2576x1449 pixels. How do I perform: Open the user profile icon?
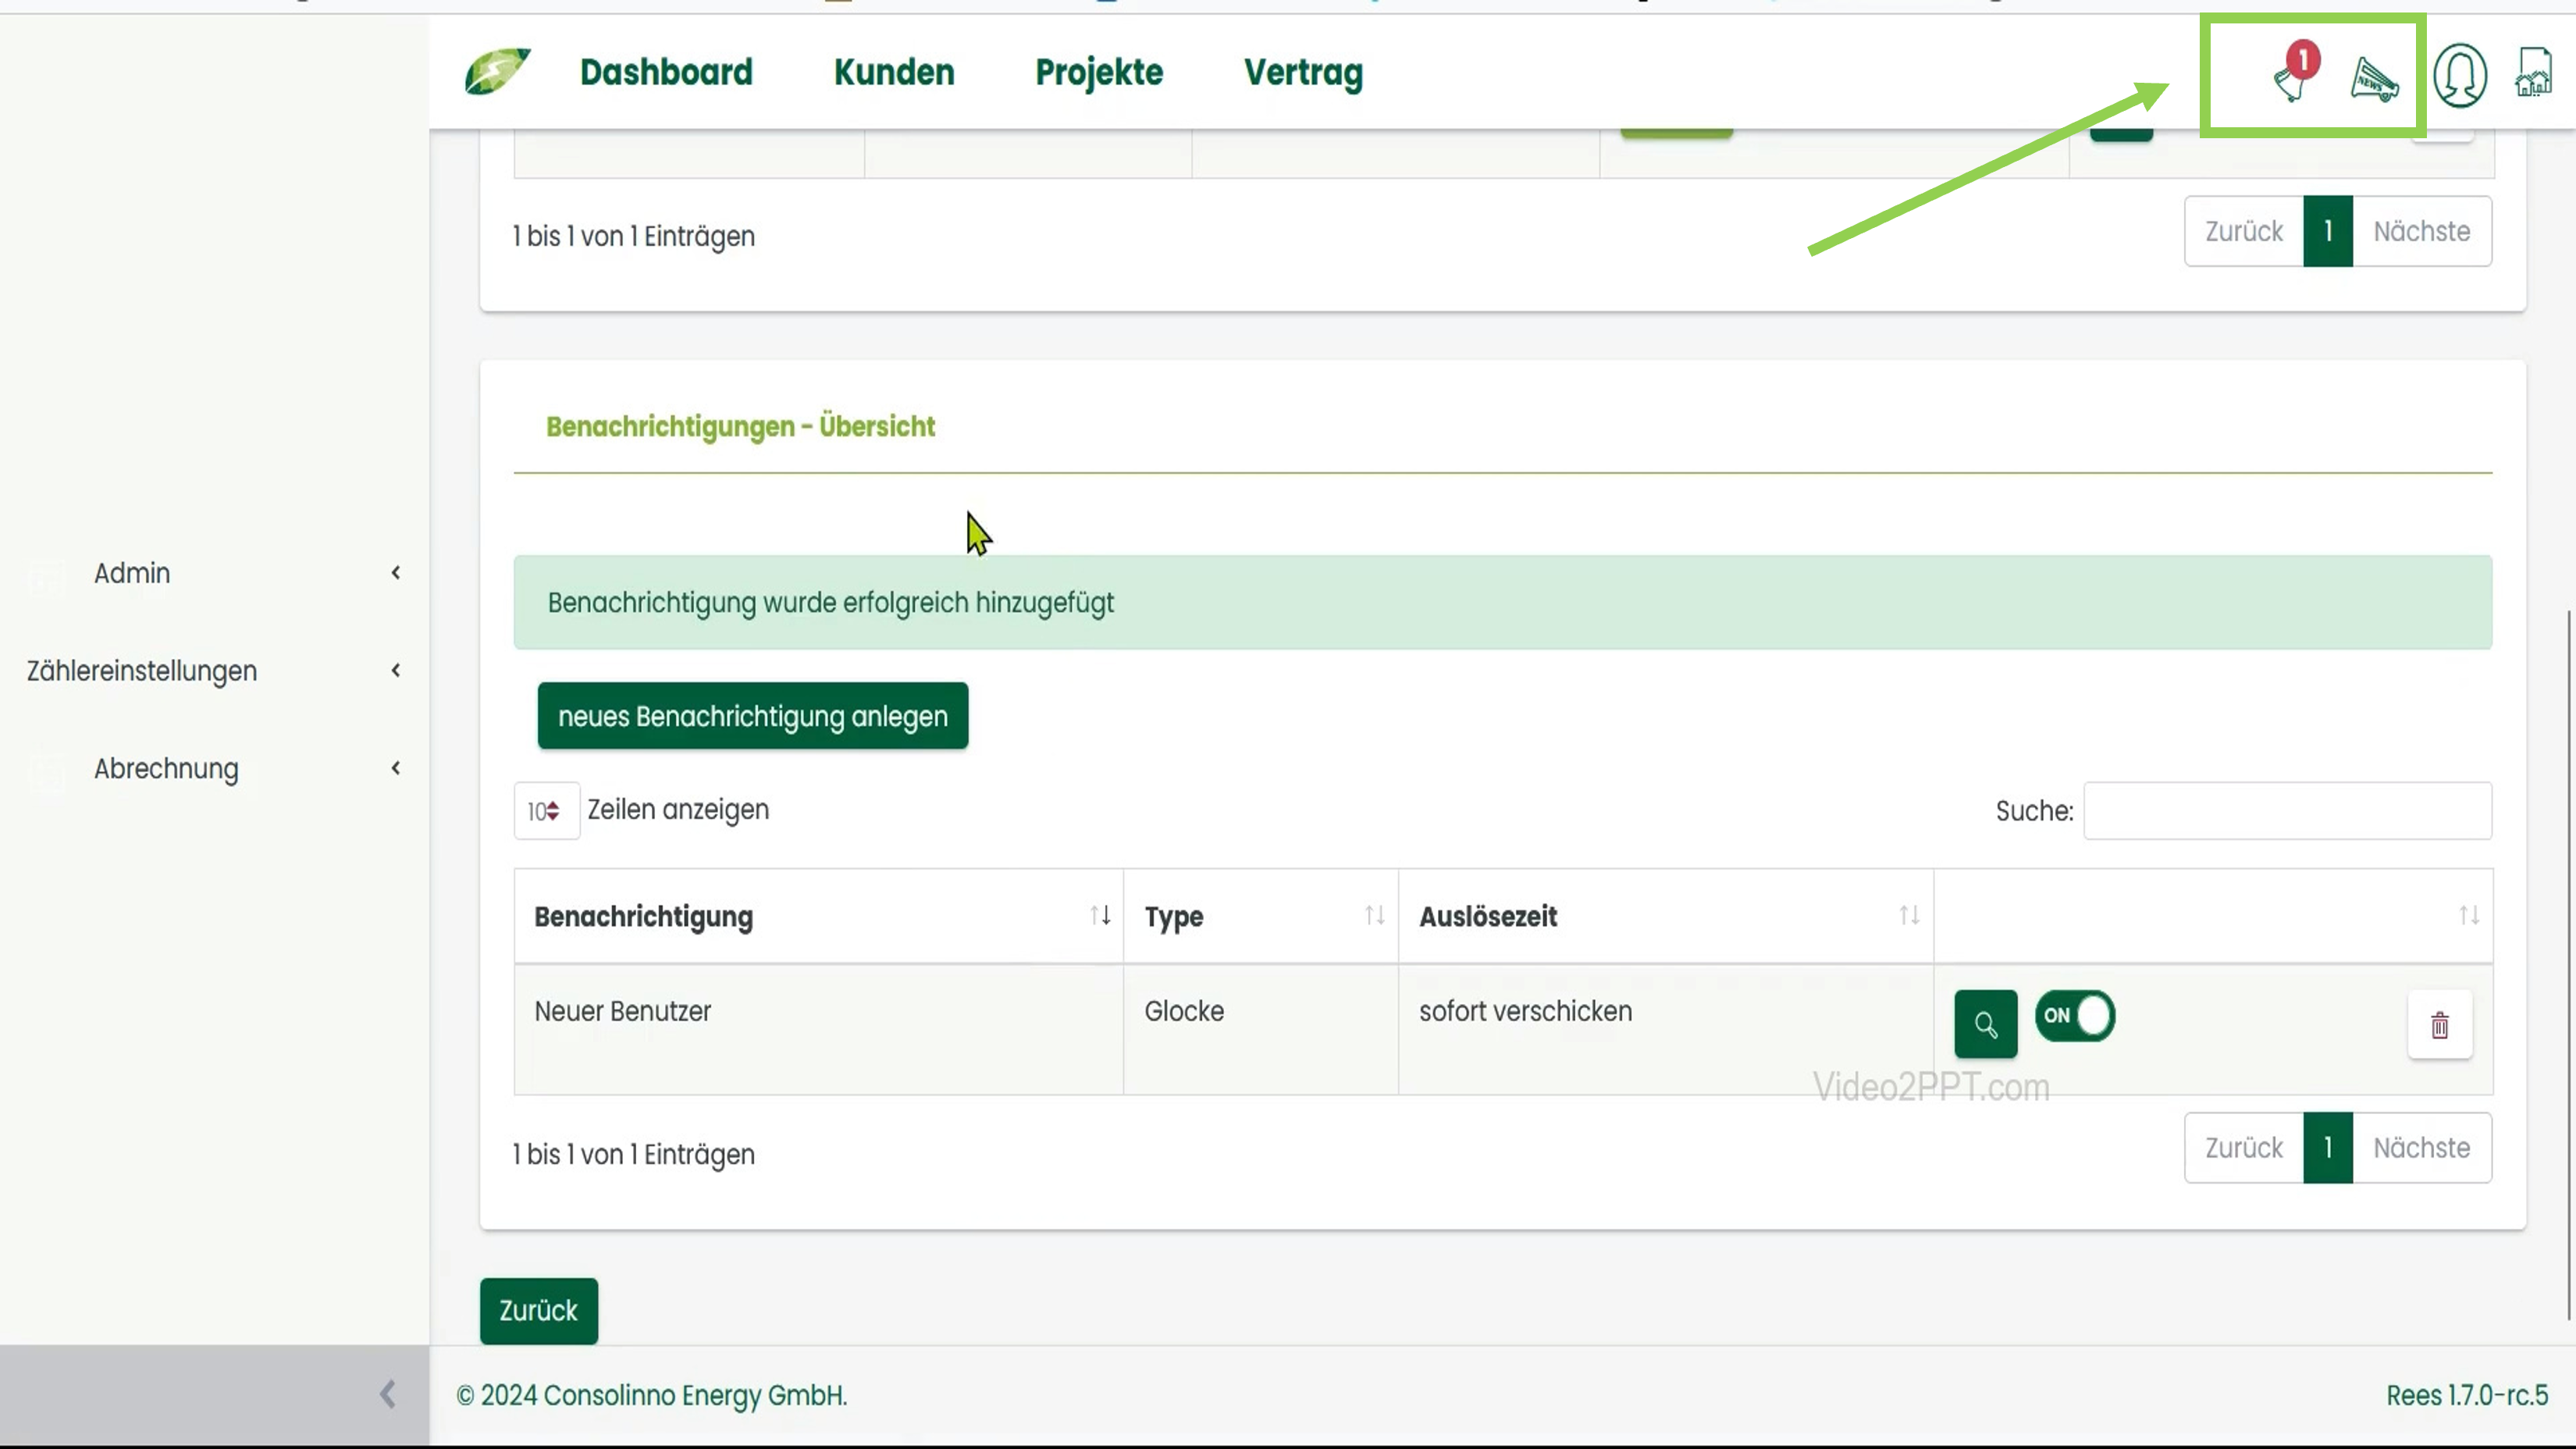coord(2459,75)
